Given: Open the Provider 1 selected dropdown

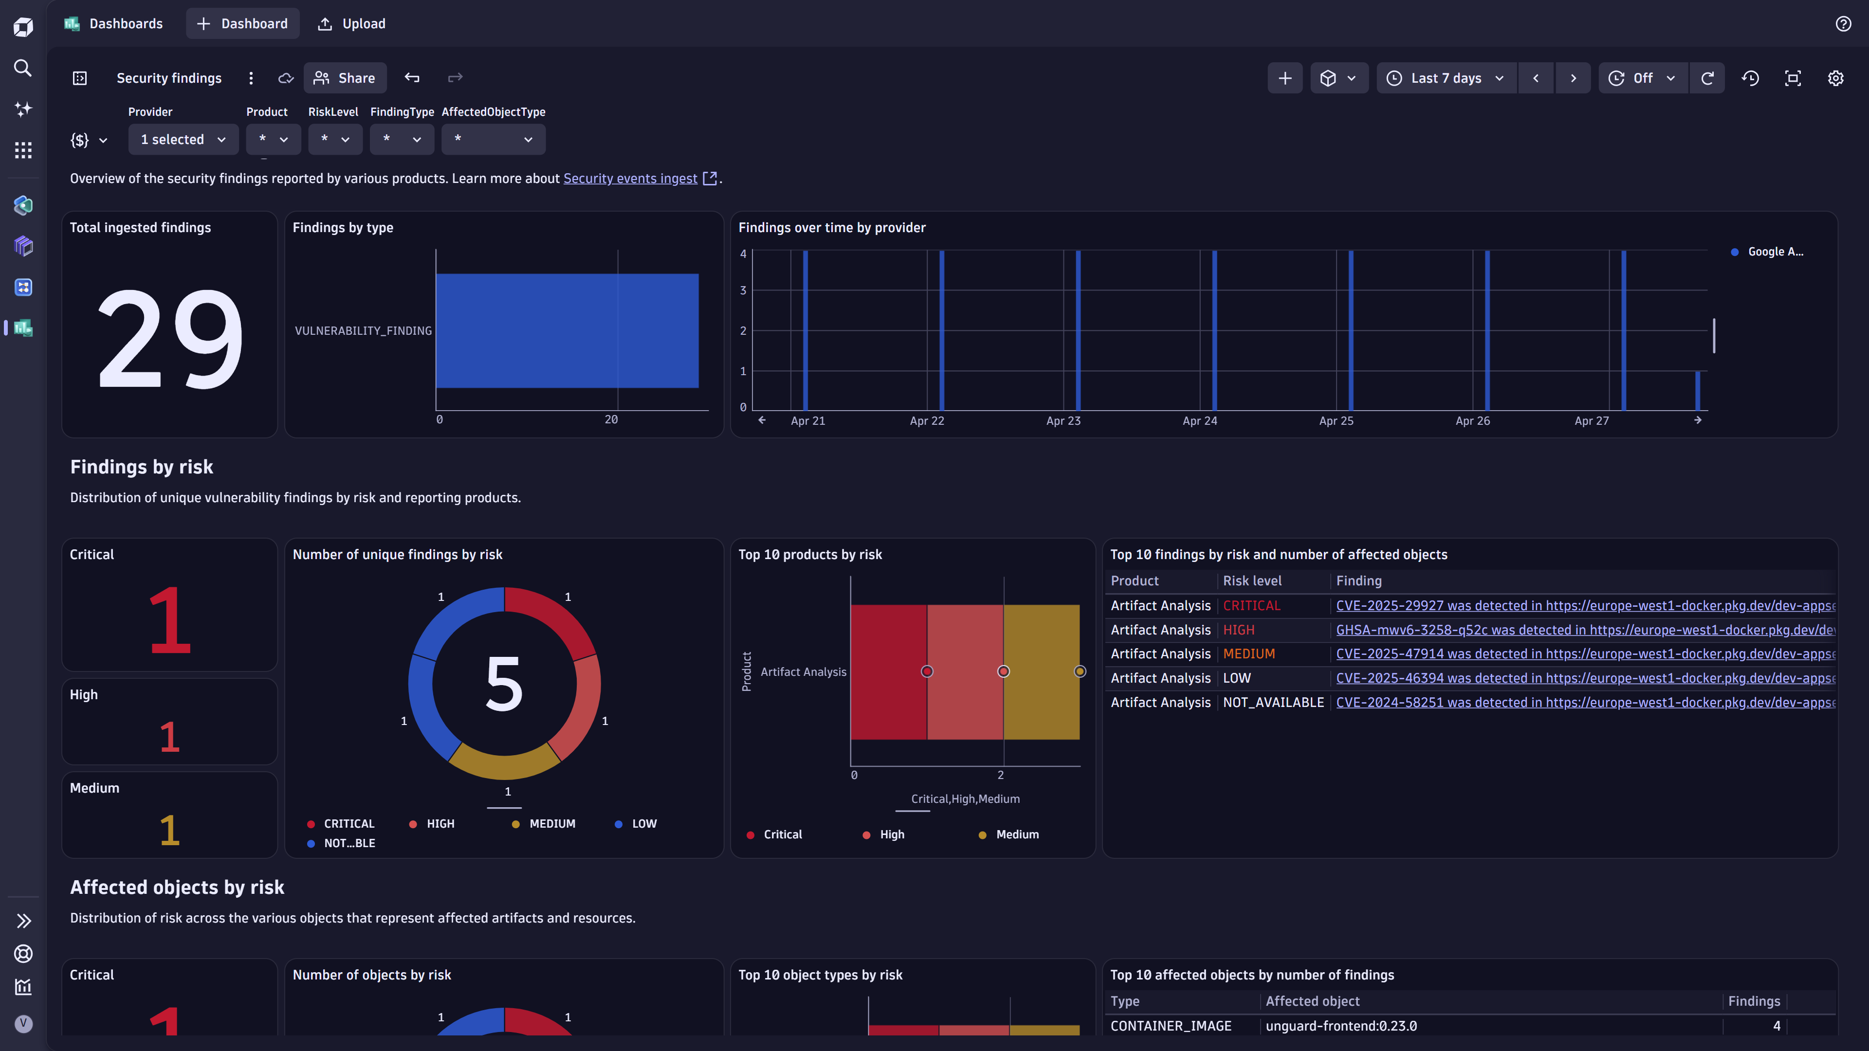Looking at the screenshot, I should click(x=183, y=139).
